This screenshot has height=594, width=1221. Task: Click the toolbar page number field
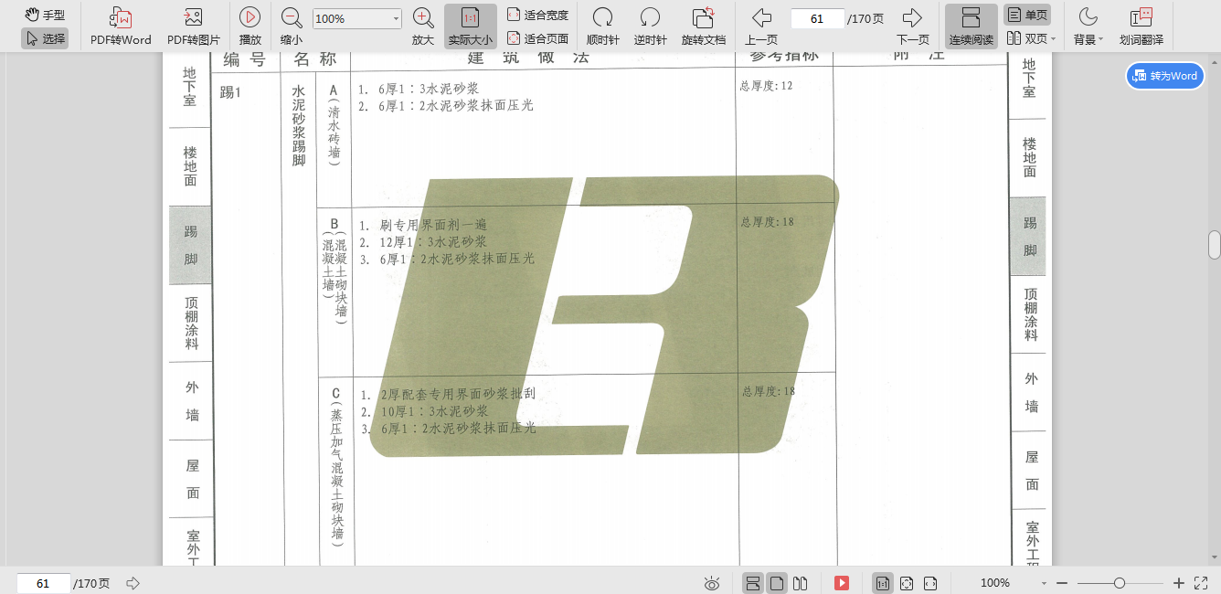(817, 18)
